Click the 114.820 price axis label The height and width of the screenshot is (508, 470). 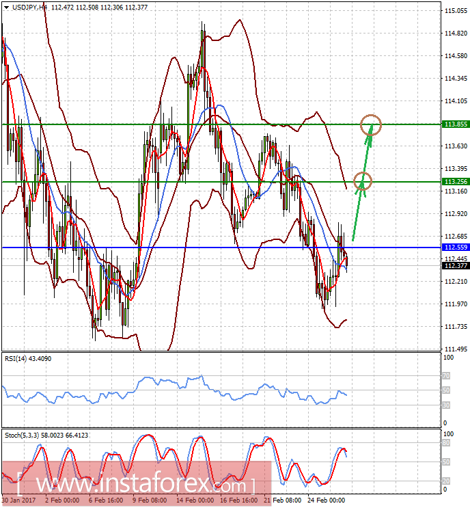click(456, 34)
